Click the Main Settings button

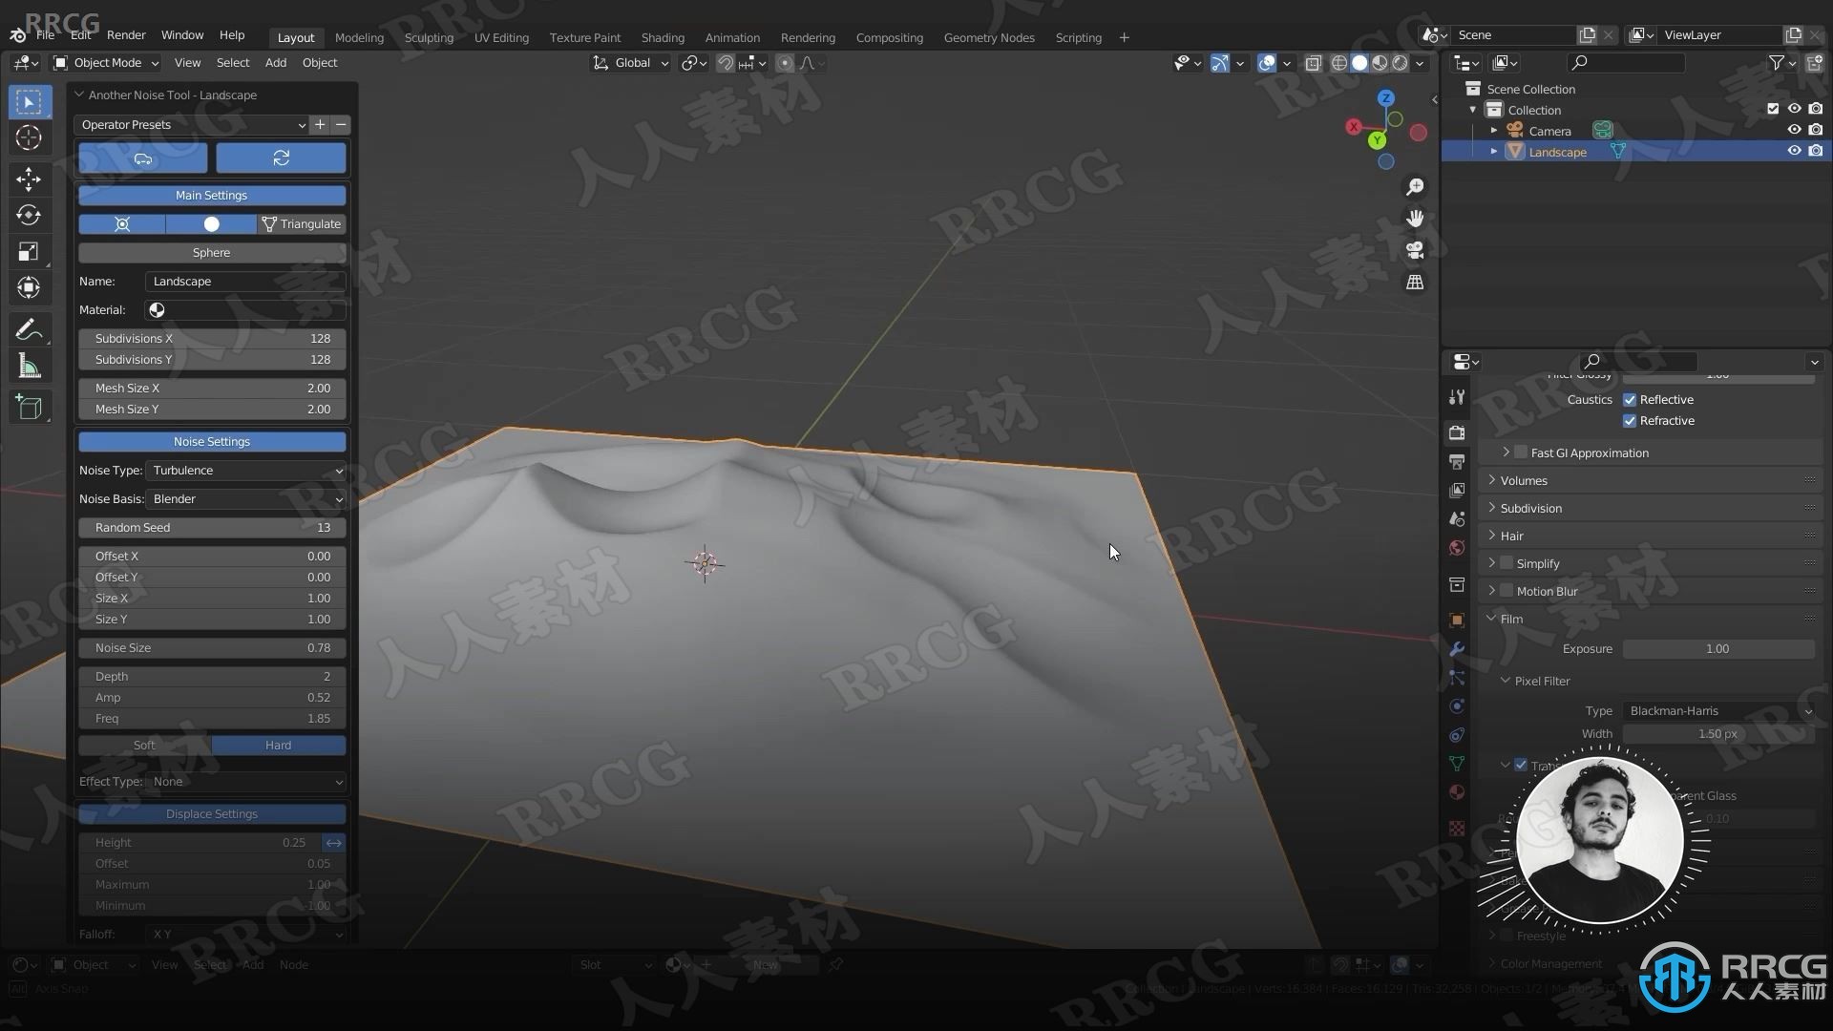click(x=212, y=194)
